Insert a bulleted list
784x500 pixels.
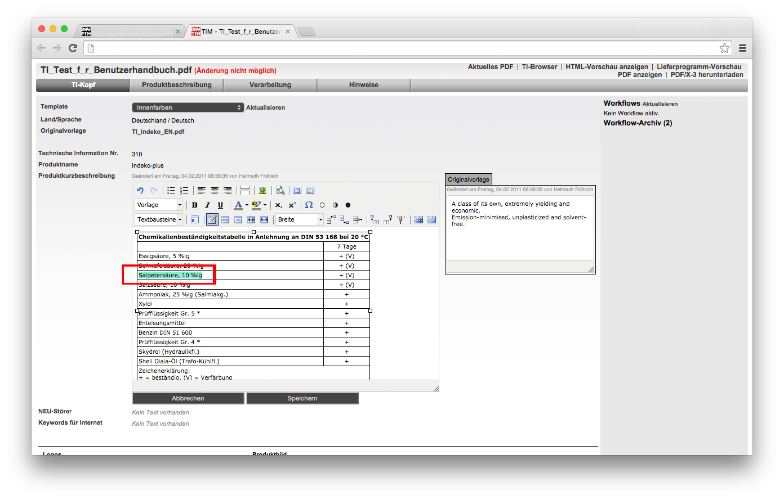click(x=171, y=191)
